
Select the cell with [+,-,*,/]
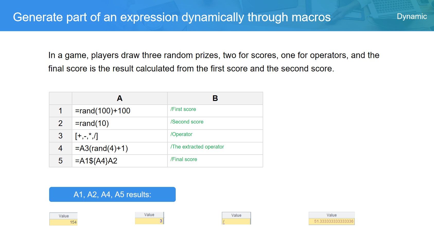click(x=120, y=136)
